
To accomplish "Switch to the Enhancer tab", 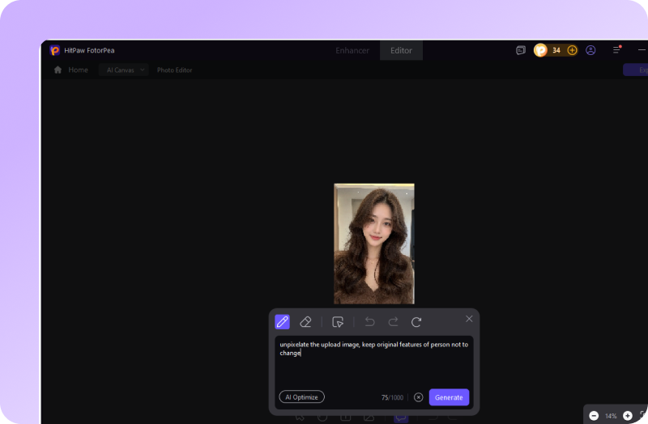I will [x=352, y=50].
